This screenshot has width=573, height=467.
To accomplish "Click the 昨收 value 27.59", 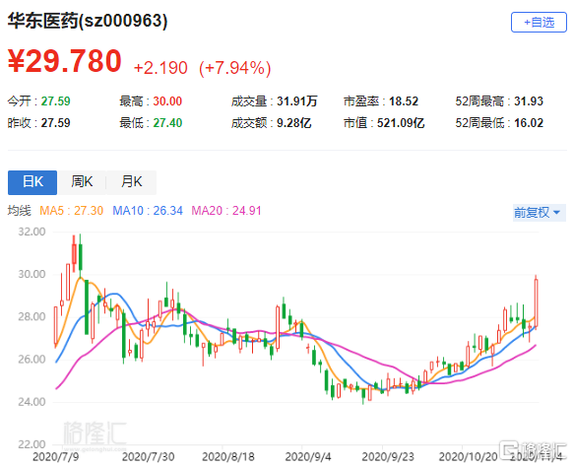I will pos(55,123).
